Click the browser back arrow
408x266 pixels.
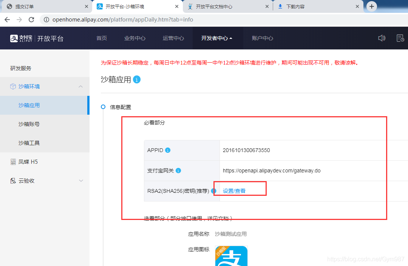(7, 20)
